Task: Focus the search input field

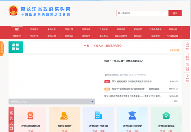Action: coord(142,13)
